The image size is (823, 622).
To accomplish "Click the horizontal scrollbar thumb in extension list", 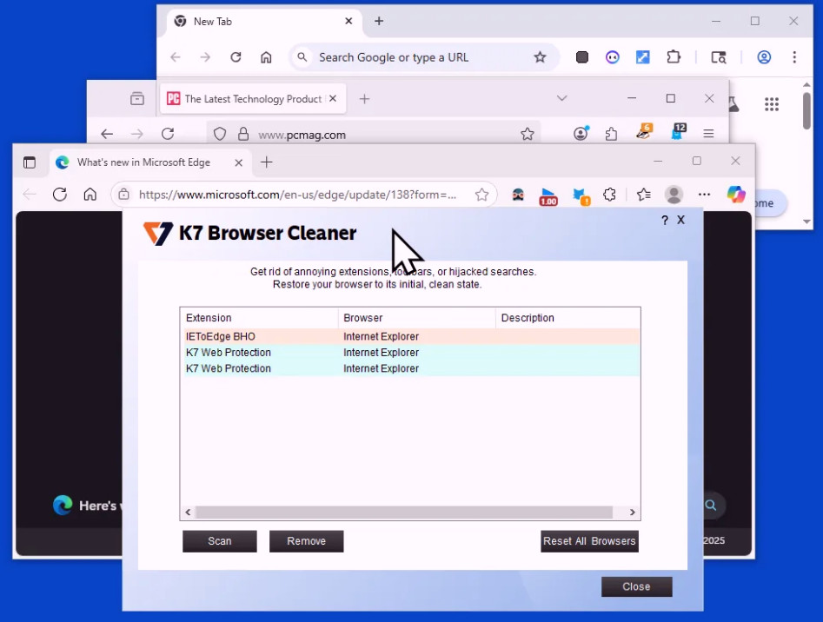I will pos(404,513).
